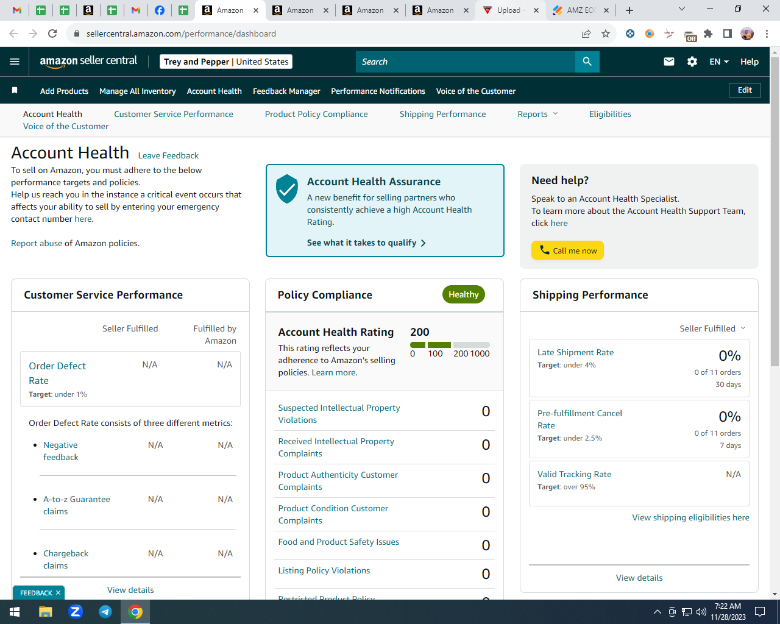Bookmark this page with the star icon
Image resolution: width=780 pixels, height=624 pixels.
606,34
